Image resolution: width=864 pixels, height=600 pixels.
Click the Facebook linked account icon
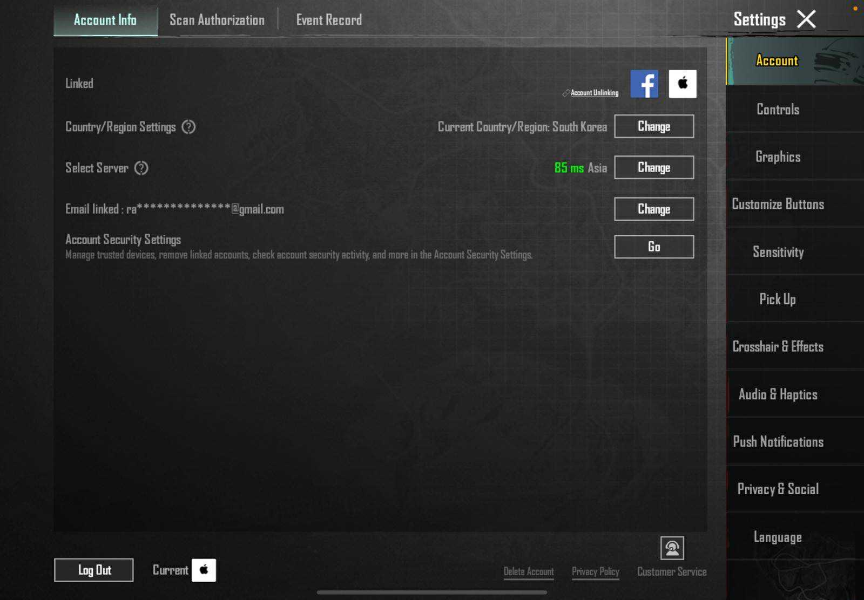(x=644, y=84)
